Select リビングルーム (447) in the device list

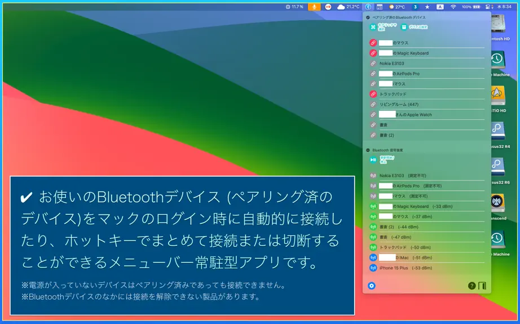point(427,104)
